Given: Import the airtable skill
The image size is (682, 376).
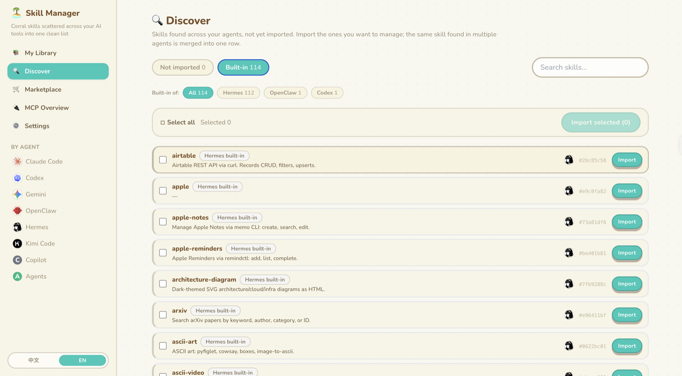Looking at the screenshot, I should click(627, 160).
